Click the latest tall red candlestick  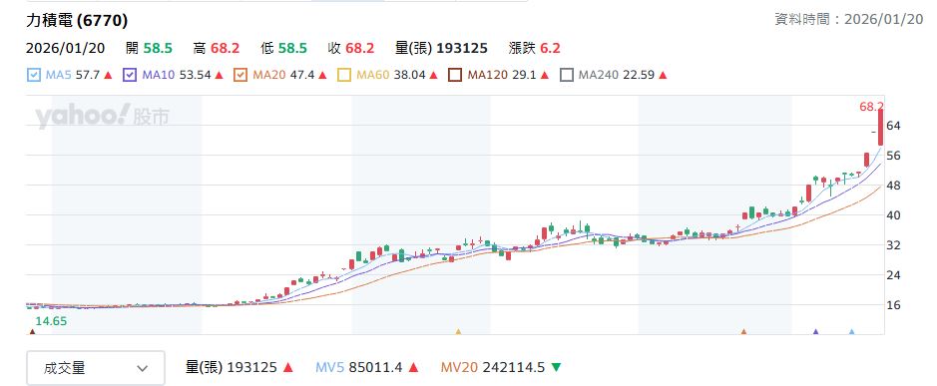[x=881, y=128]
